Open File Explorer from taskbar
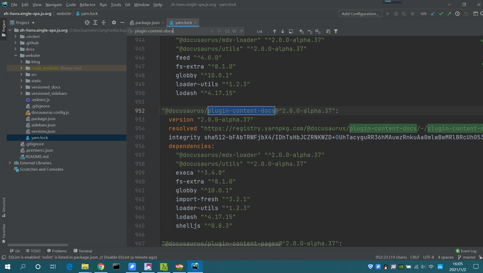This screenshot has width=483, height=273. tap(85, 267)
